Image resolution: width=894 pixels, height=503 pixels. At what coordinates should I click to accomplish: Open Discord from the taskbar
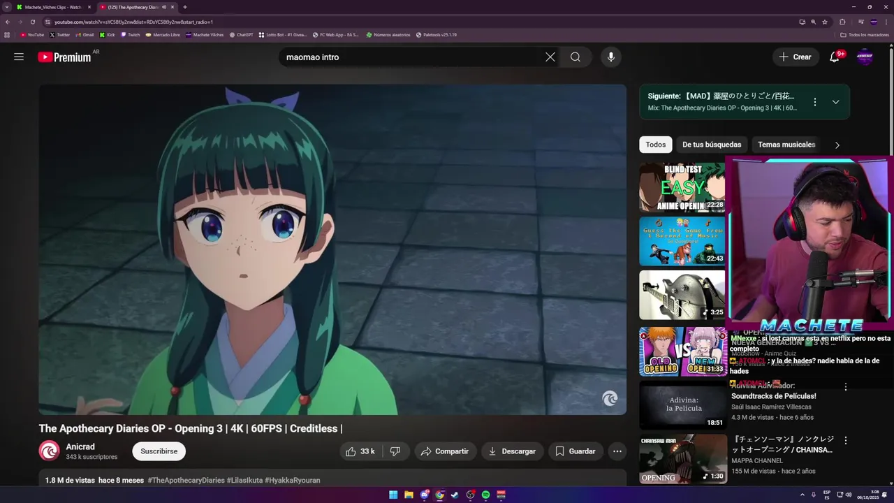pyautogui.click(x=424, y=495)
